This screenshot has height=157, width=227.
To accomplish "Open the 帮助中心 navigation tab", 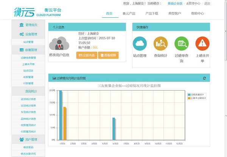I will (x=197, y=14).
